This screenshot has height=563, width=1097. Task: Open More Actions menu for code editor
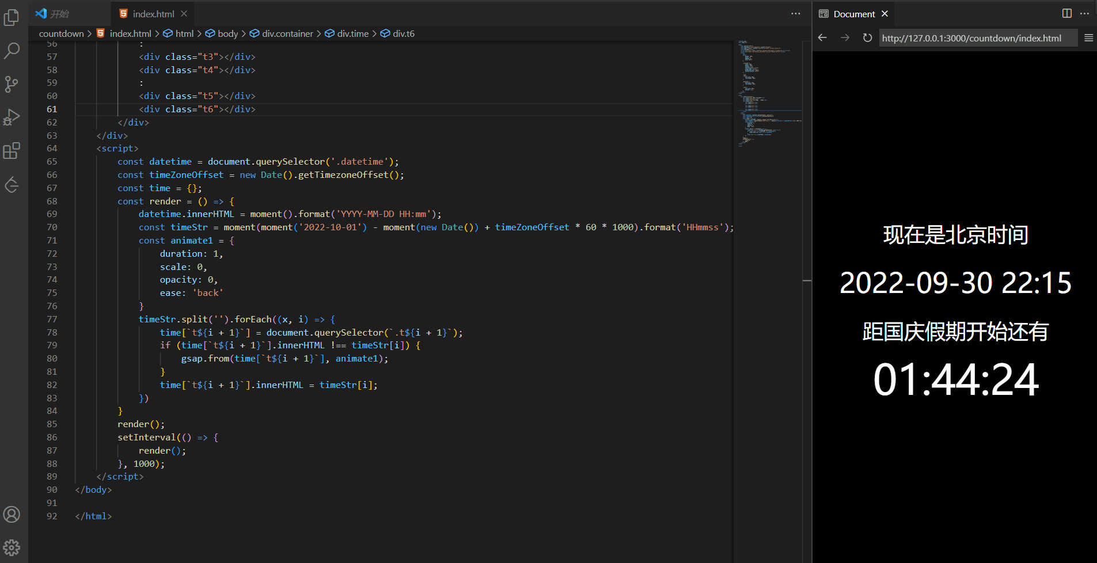pyautogui.click(x=795, y=13)
